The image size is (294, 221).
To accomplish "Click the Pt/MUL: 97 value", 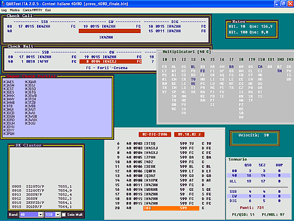I will point(273,215).
